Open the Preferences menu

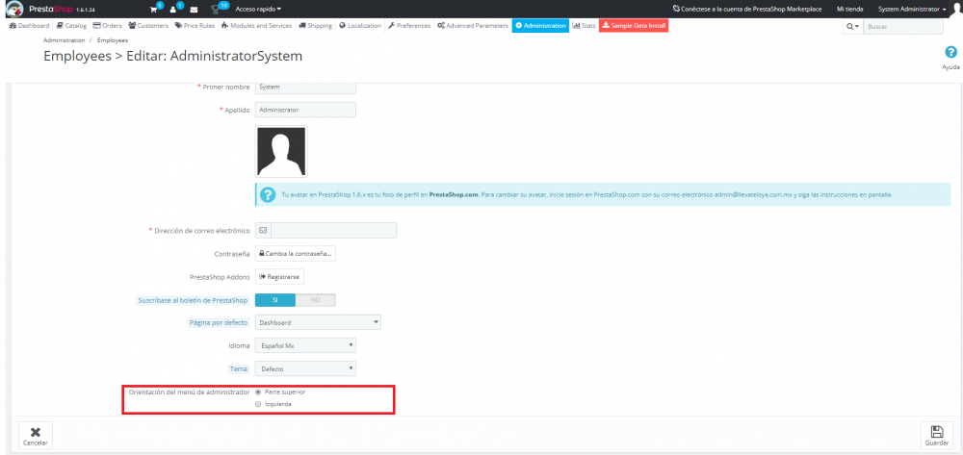click(x=409, y=26)
